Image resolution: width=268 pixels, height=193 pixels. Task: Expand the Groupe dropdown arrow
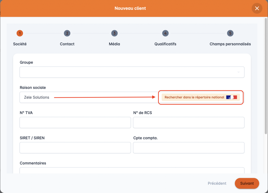238,72
